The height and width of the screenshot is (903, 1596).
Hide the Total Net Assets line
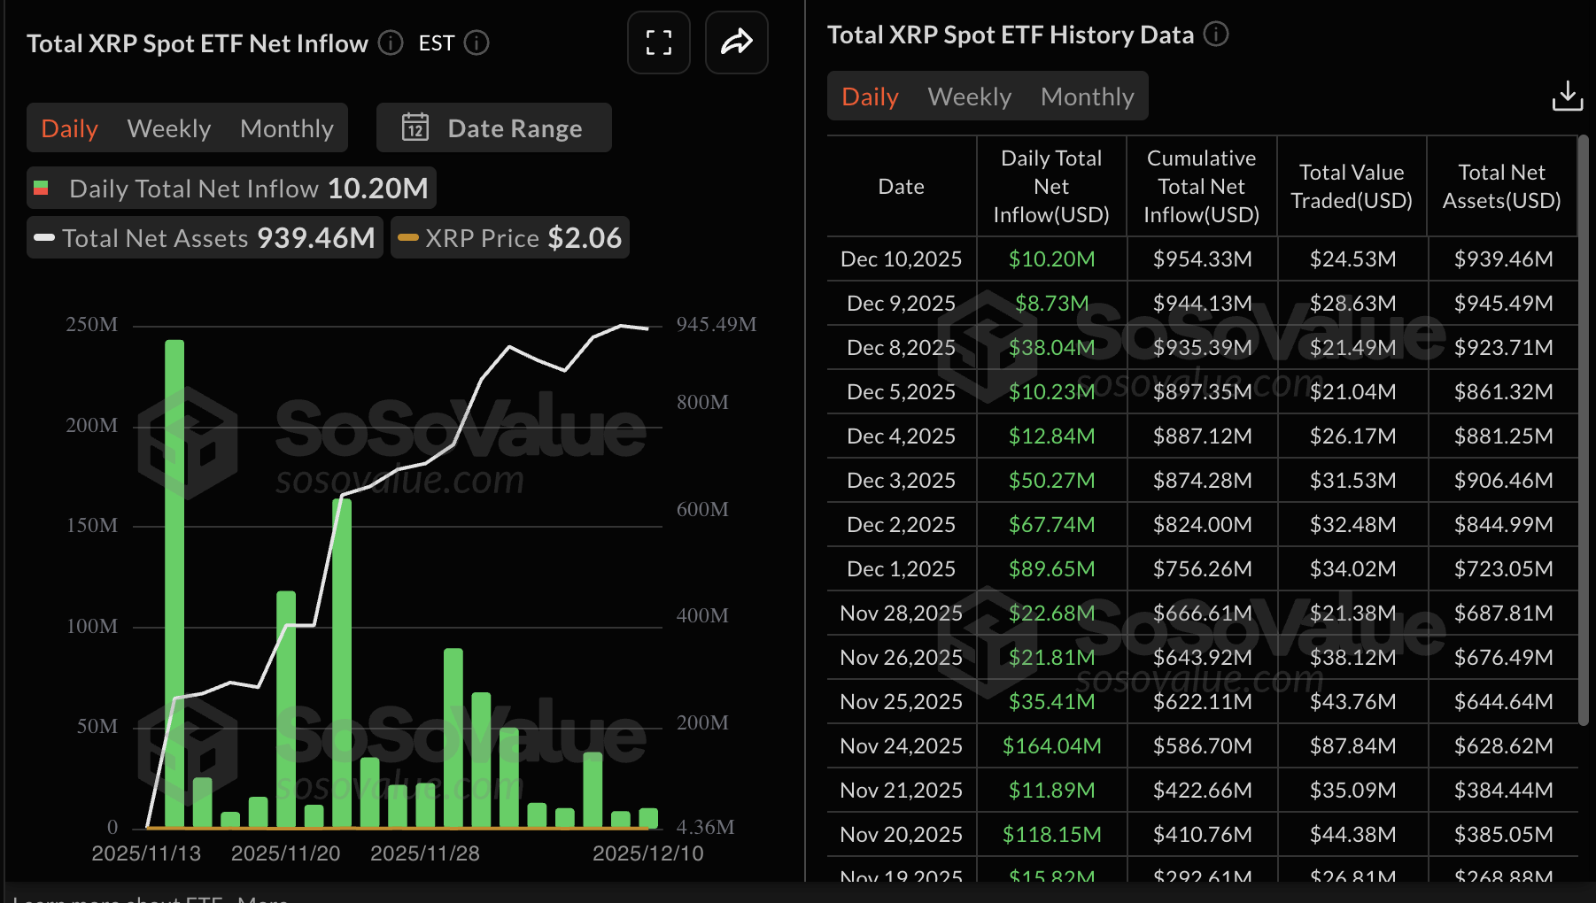[x=204, y=237]
